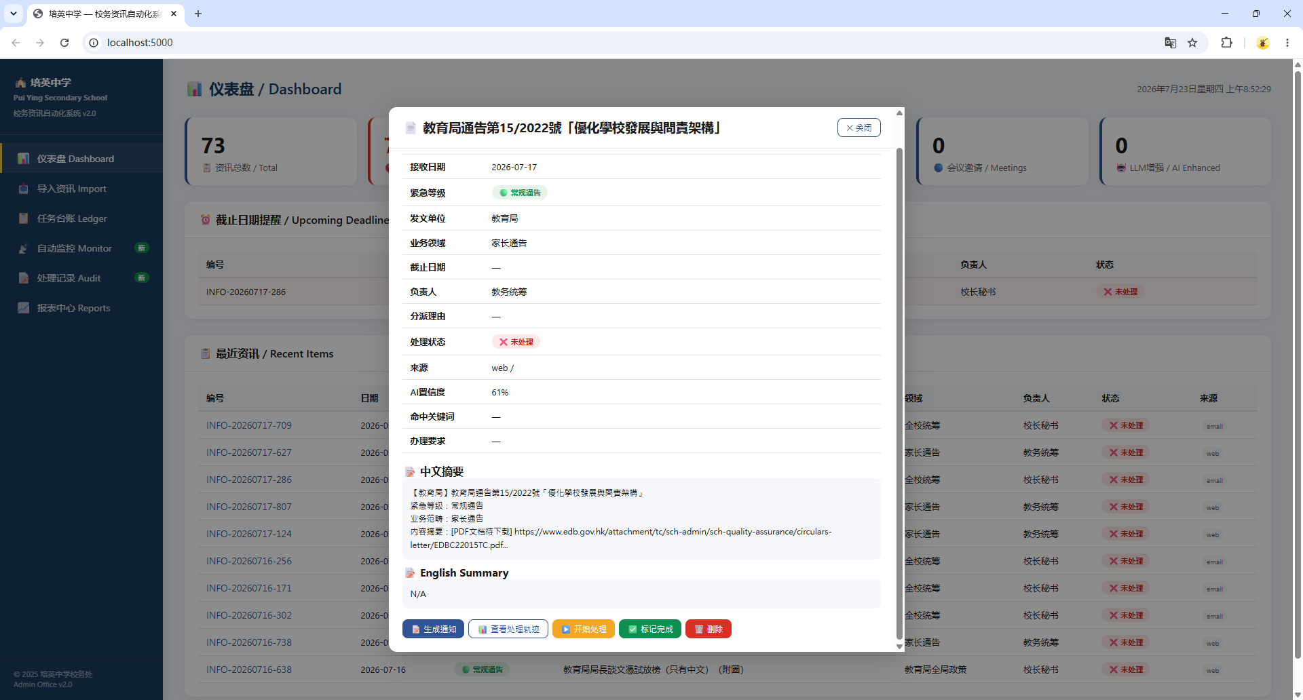
Task: Click the Audit icon in sidebar
Action: point(24,278)
